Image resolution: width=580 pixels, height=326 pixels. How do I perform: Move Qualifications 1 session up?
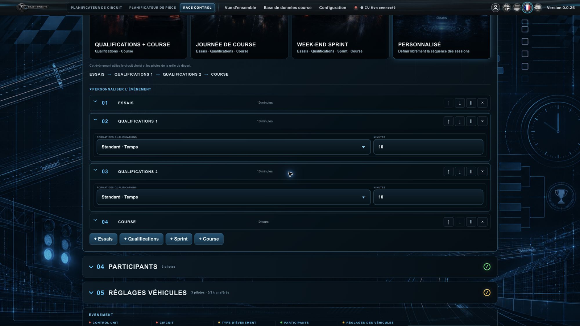(448, 121)
